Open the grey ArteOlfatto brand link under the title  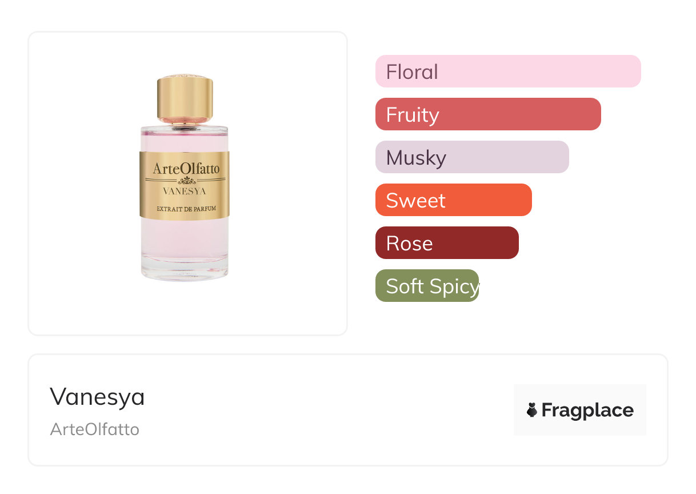[95, 429]
